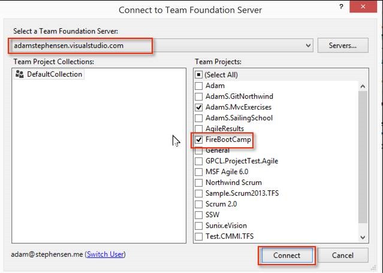Screen dimensions: 383x273
Task: Check the Sample.Scrum2013.TFS project
Action: click(x=198, y=193)
